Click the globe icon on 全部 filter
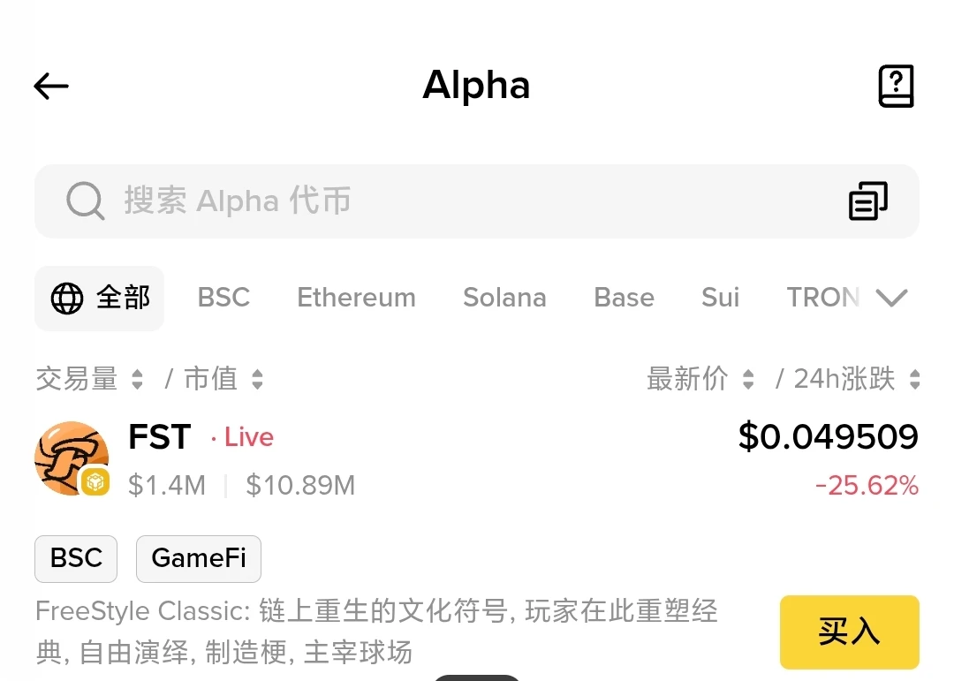 66,298
